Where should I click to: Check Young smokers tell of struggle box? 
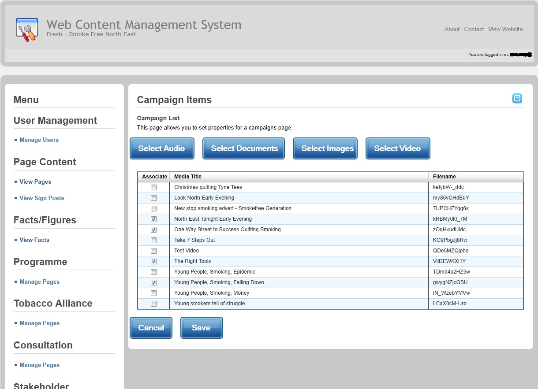pos(153,304)
